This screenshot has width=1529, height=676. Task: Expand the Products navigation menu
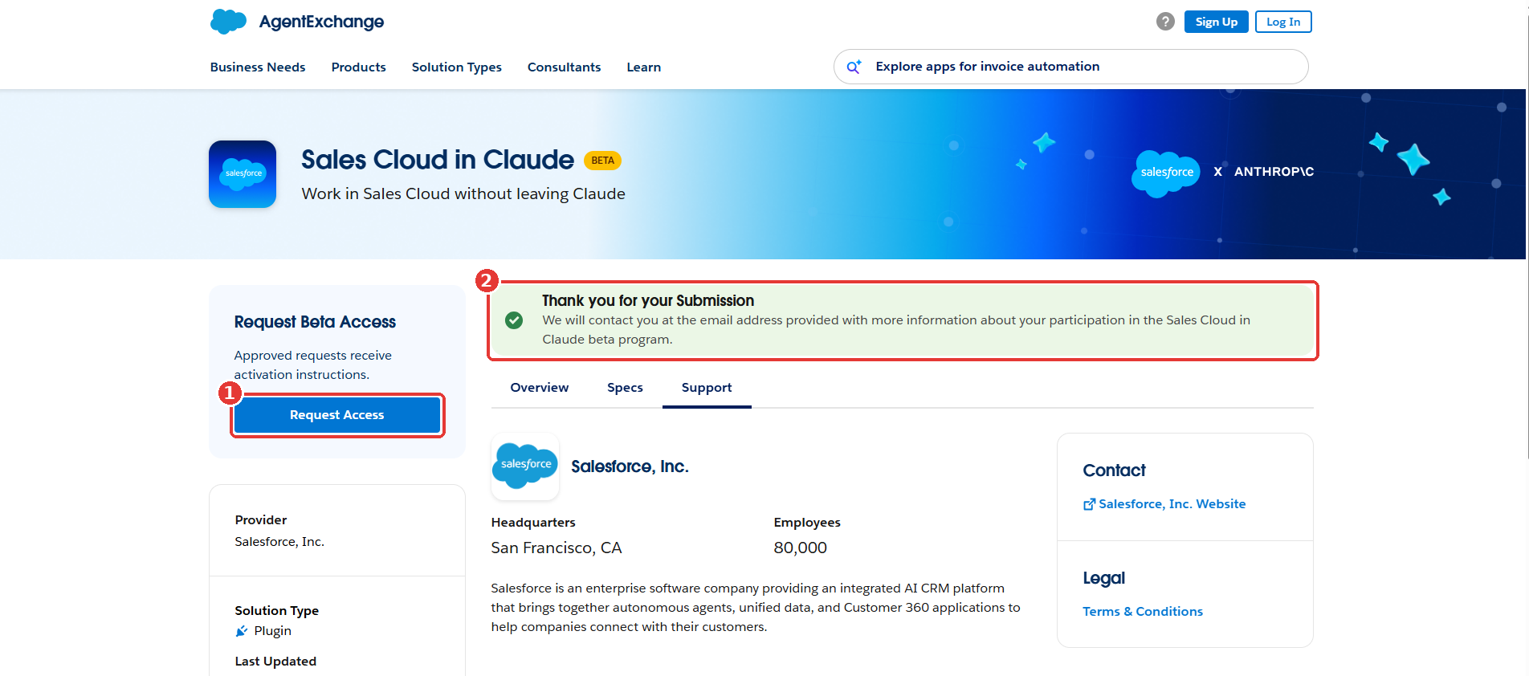[x=359, y=67]
